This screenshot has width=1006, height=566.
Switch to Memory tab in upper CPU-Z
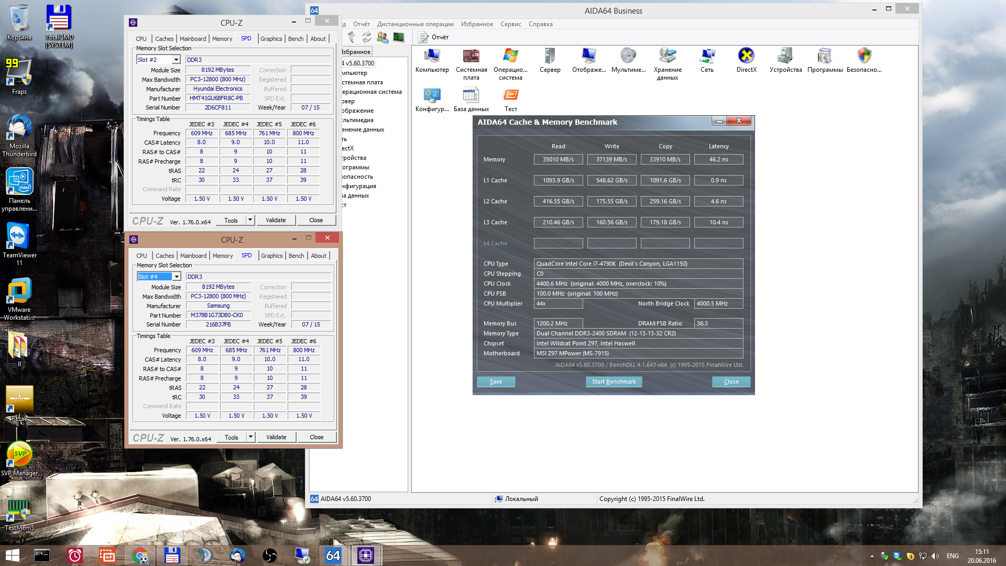tap(222, 39)
